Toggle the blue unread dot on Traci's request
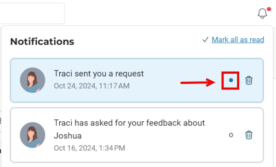This screenshot has height=167, width=276. coord(231,80)
